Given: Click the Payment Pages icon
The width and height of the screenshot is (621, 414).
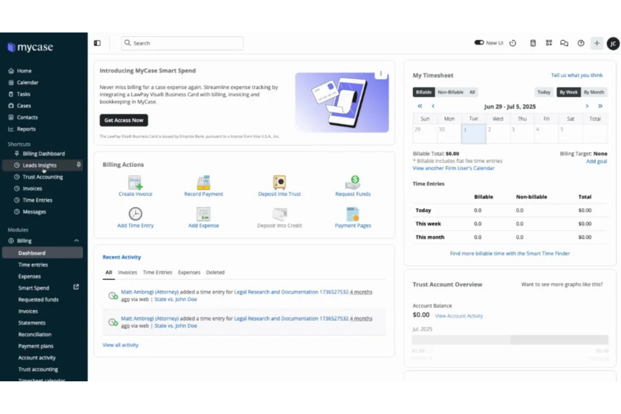Looking at the screenshot, I should click(353, 214).
